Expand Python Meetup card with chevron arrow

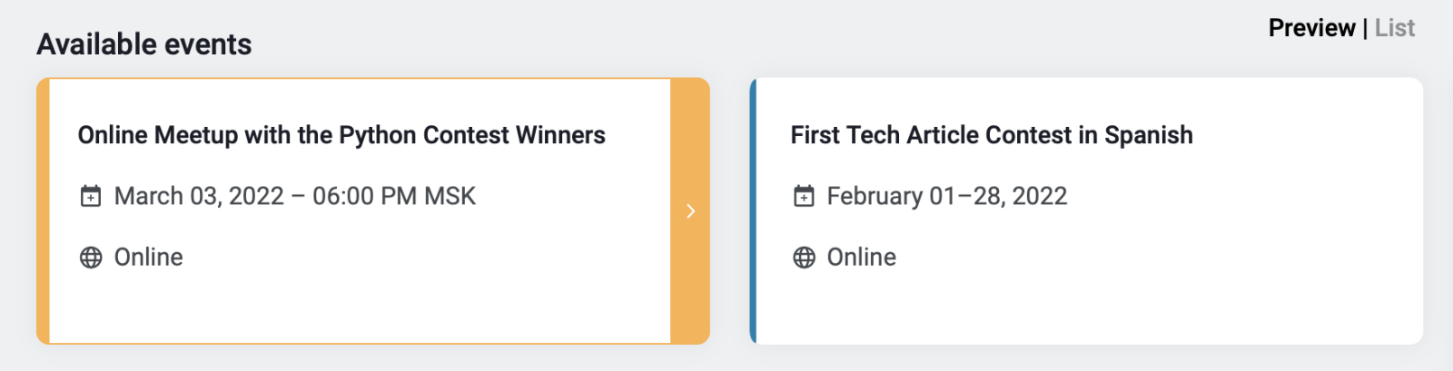690,211
